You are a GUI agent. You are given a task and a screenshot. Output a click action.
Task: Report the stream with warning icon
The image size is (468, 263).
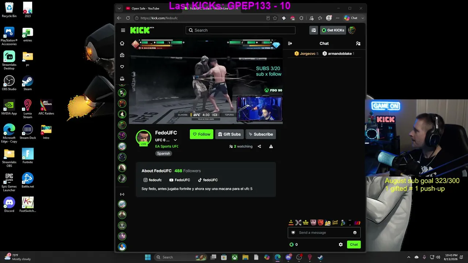[271, 146]
